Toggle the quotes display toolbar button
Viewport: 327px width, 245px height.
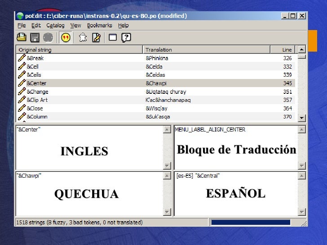coord(66,38)
